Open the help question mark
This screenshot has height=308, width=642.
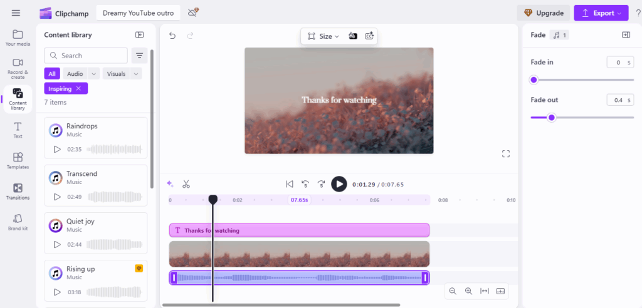pyautogui.click(x=638, y=13)
